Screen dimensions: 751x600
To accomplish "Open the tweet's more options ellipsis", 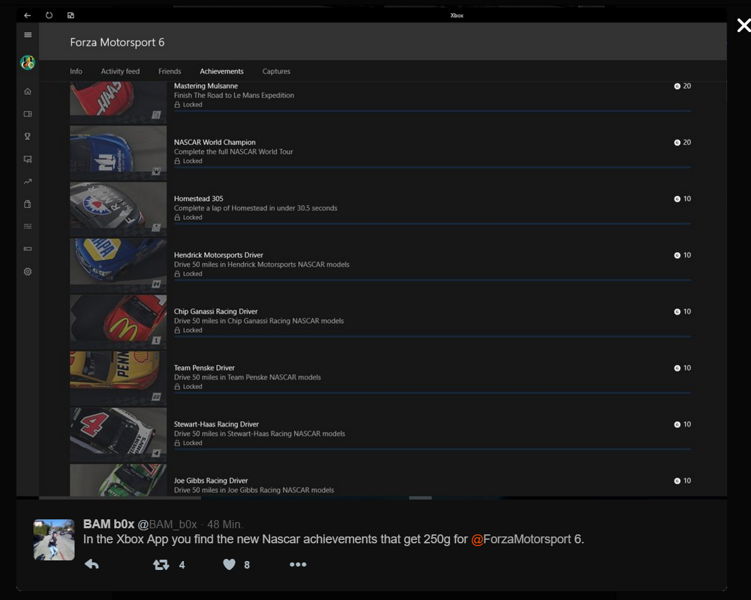I will click(298, 564).
